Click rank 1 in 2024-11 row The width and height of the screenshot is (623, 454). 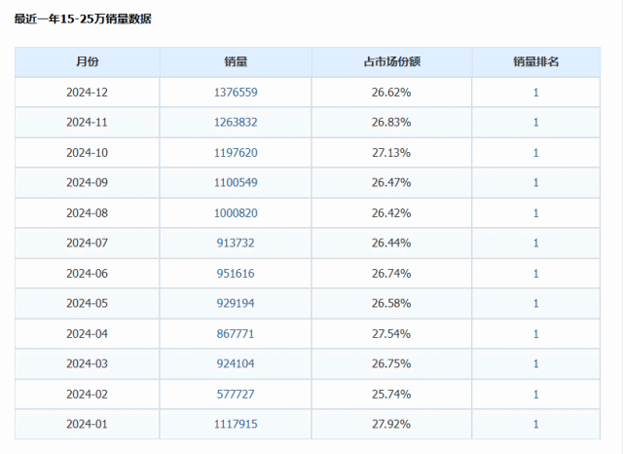click(x=536, y=122)
